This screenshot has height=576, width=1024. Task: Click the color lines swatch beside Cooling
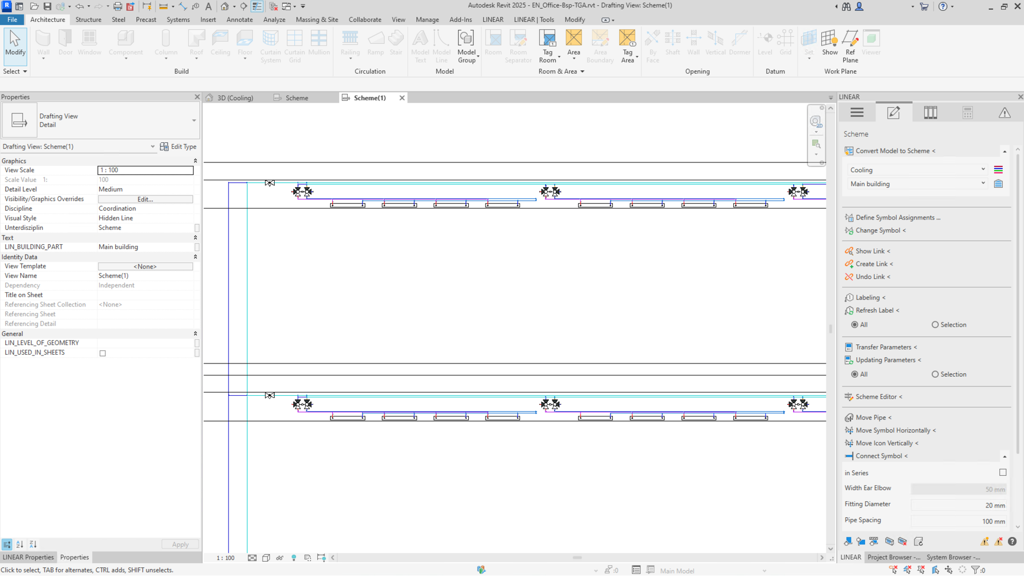998,170
